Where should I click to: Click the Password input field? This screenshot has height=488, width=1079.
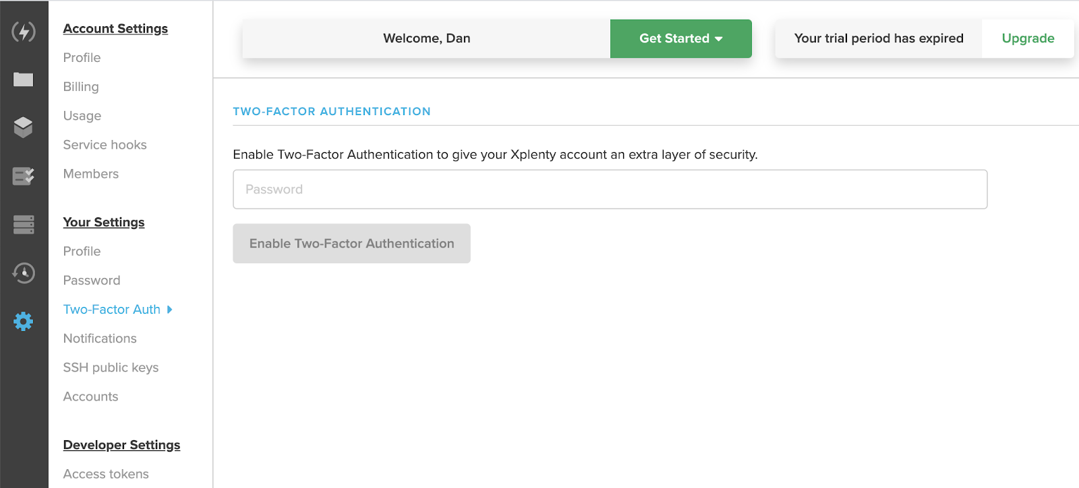(x=610, y=189)
